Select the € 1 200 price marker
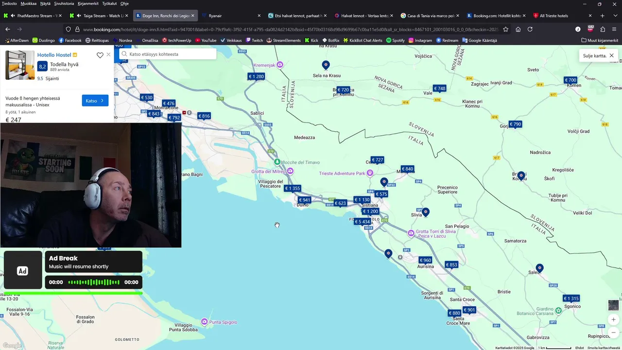The width and height of the screenshot is (622, 350). [370, 211]
